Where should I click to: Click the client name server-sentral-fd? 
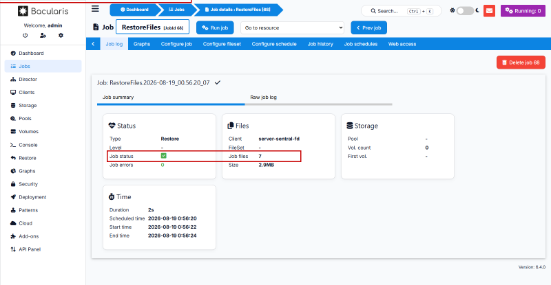click(279, 139)
